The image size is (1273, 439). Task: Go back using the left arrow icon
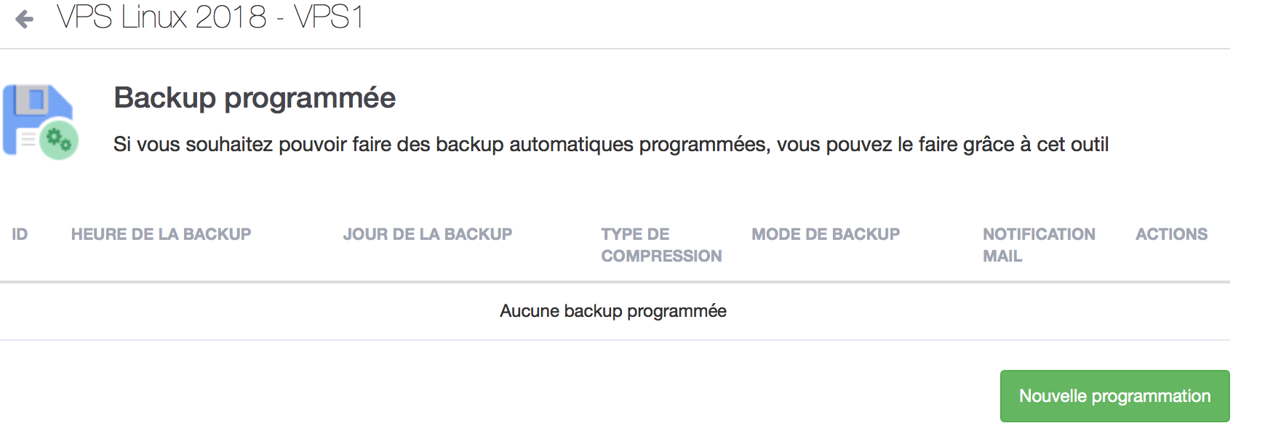[x=25, y=19]
